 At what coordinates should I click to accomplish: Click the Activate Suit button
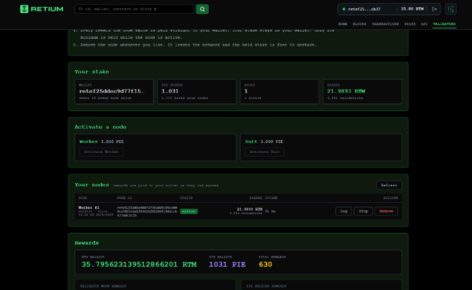(x=264, y=152)
